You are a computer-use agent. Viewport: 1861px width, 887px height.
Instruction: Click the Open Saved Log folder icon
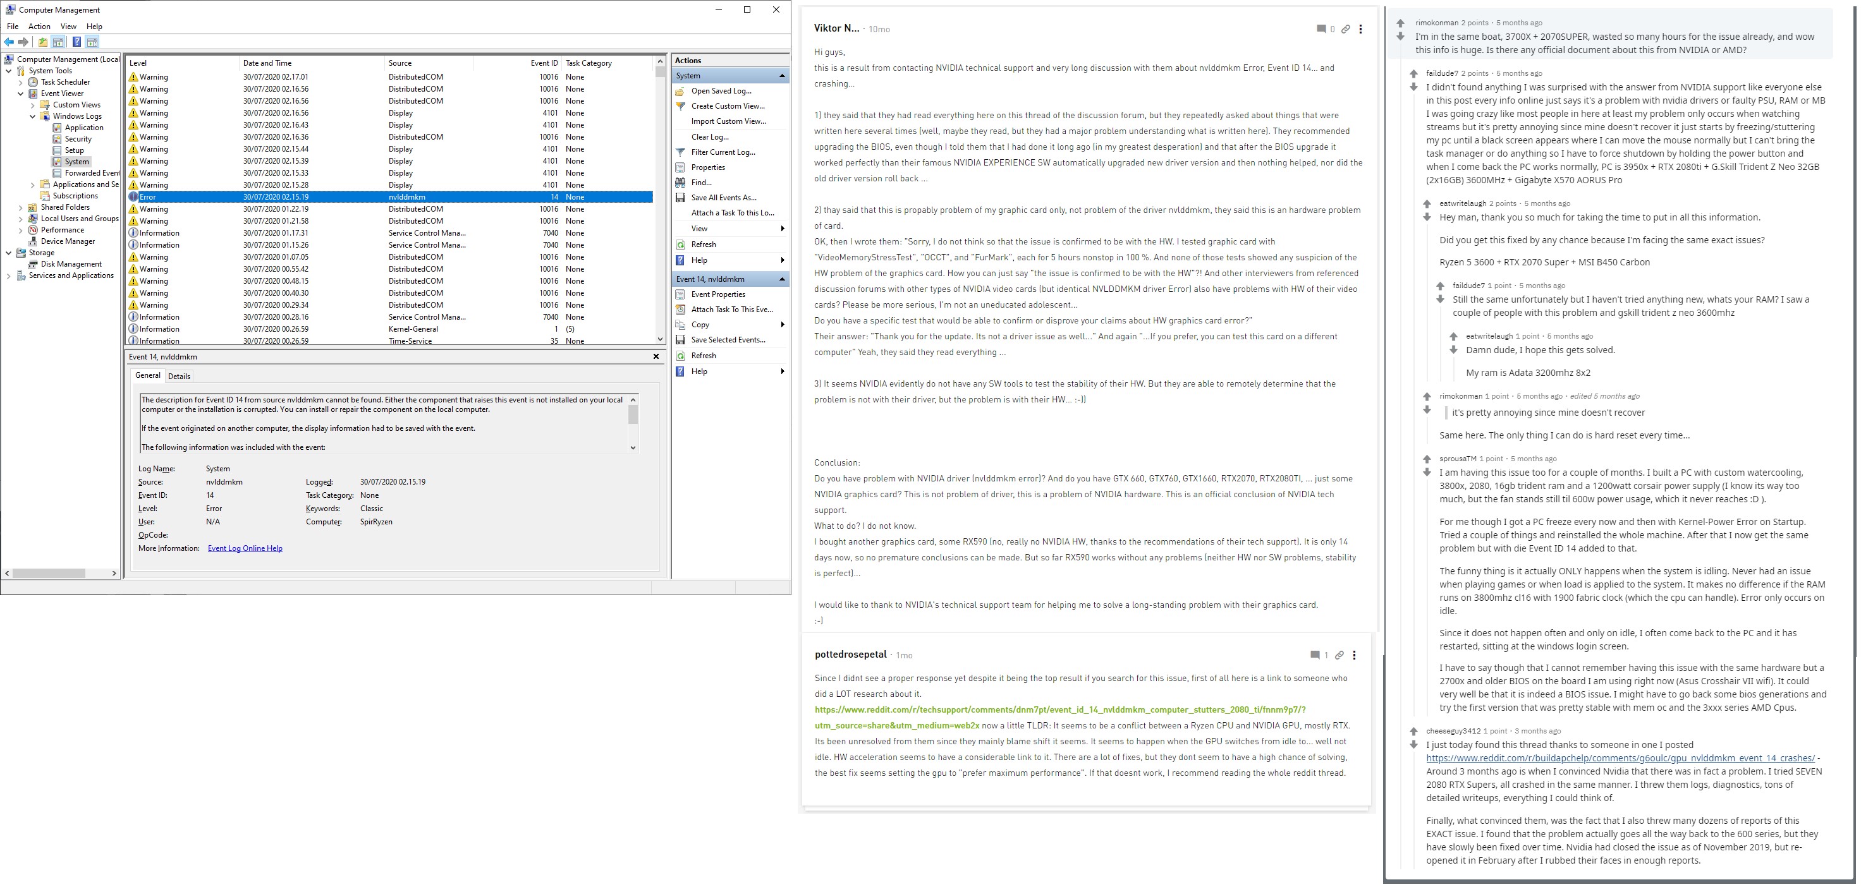tap(680, 91)
